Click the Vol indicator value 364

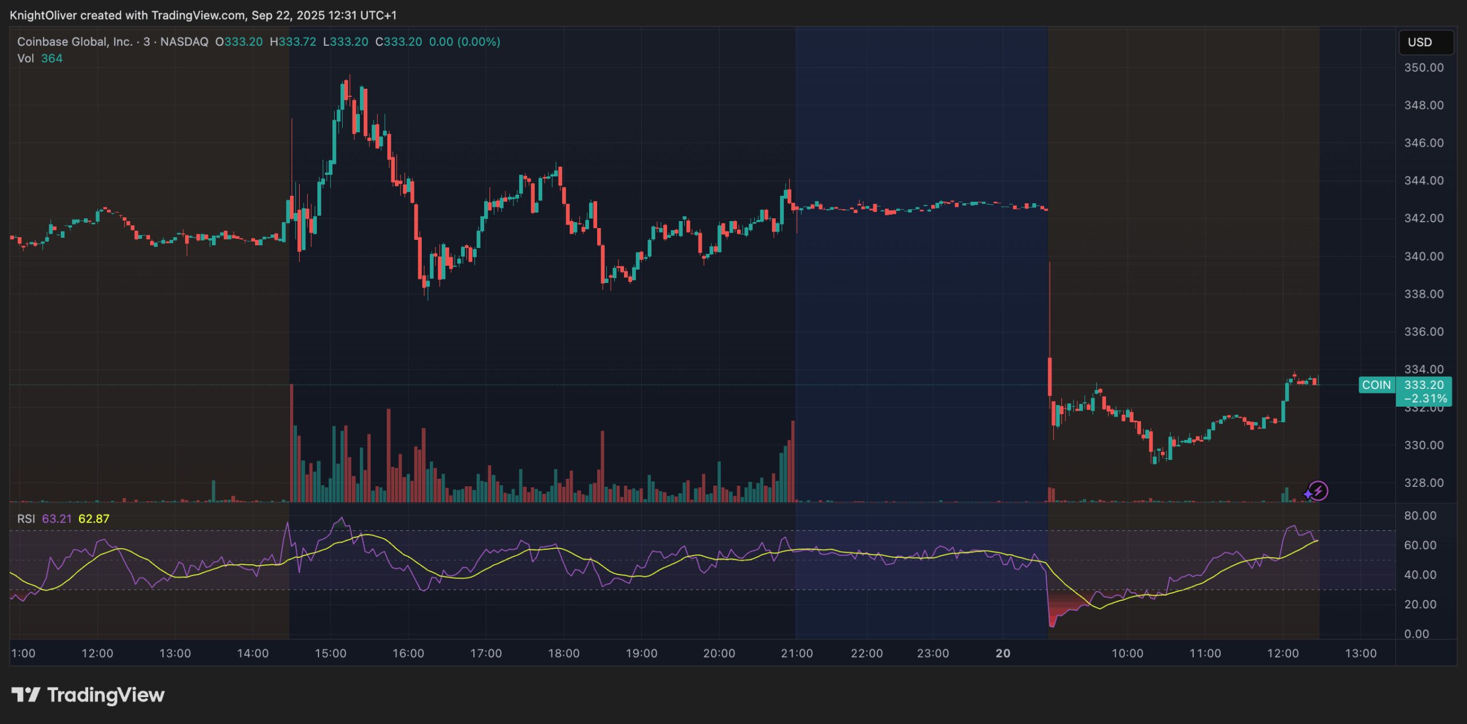pos(52,58)
